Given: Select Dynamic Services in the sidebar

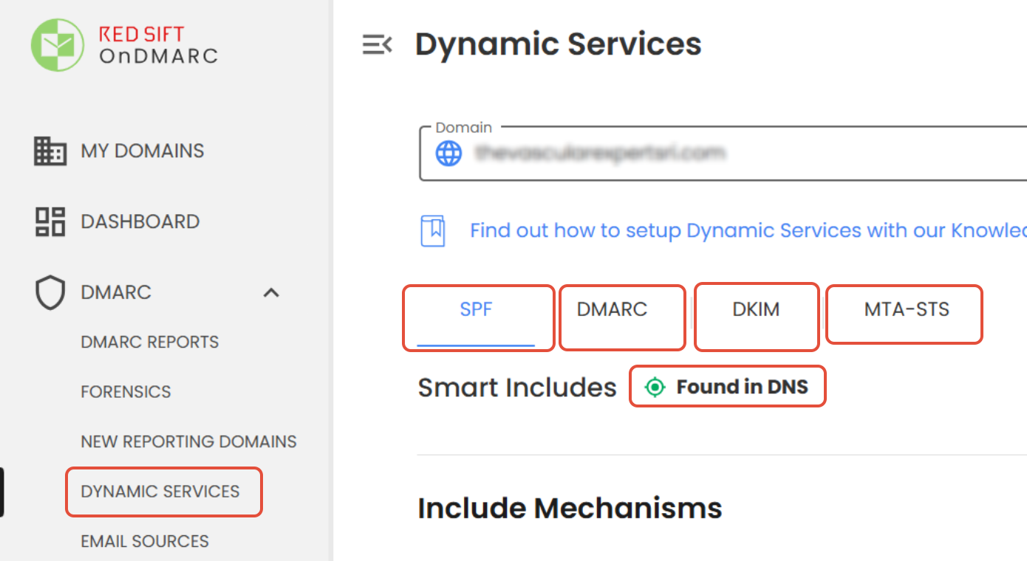Looking at the screenshot, I should coord(160,492).
